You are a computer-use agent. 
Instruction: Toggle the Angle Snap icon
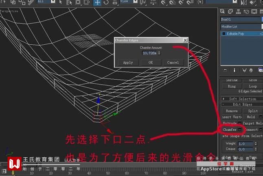(x=172, y=2)
